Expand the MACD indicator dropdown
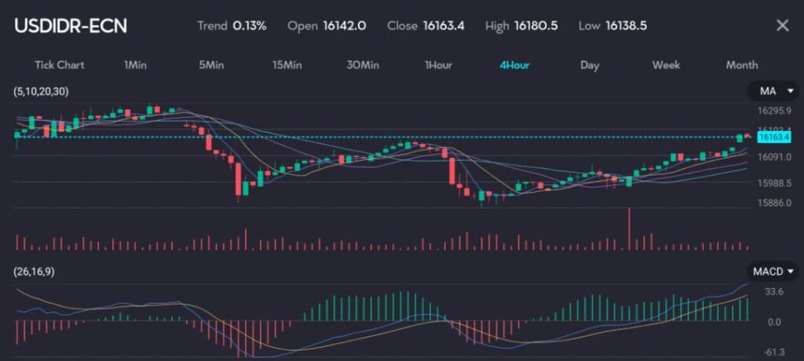The width and height of the screenshot is (804, 361). coord(773,272)
